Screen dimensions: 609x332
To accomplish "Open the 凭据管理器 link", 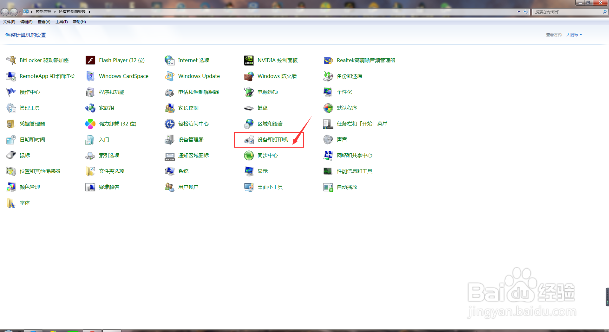I will tap(32, 124).
